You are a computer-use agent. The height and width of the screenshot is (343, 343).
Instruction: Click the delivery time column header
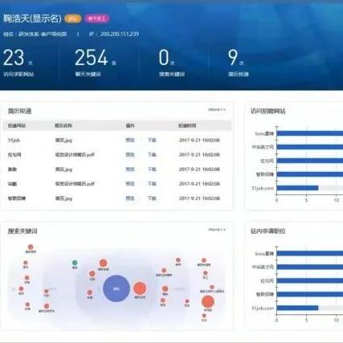(x=187, y=125)
